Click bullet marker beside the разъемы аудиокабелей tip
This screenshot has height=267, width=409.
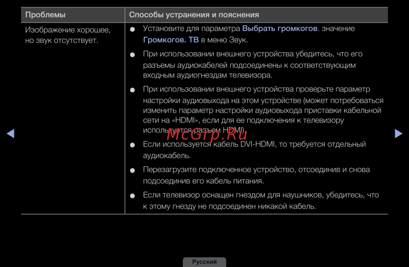pyautogui.click(x=133, y=55)
